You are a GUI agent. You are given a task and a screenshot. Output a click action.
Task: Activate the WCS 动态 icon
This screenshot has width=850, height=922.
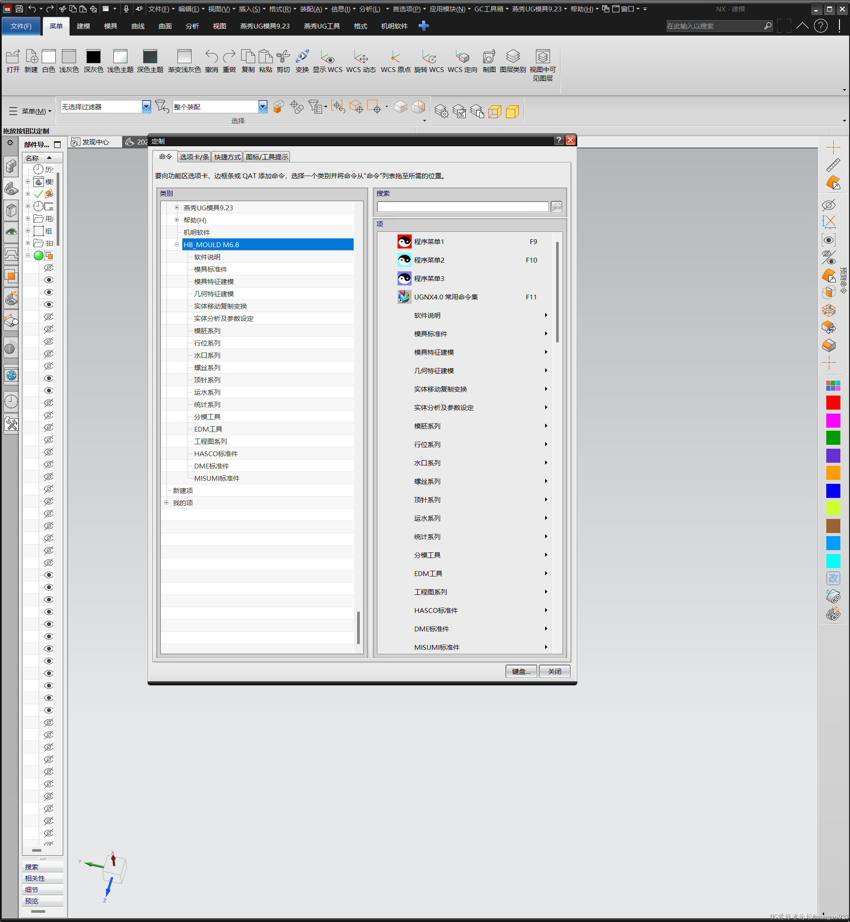361,57
